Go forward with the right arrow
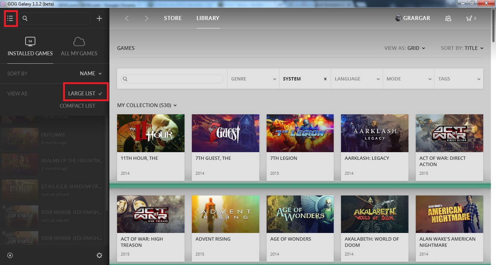This screenshot has height=265, width=496. pyautogui.click(x=147, y=18)
